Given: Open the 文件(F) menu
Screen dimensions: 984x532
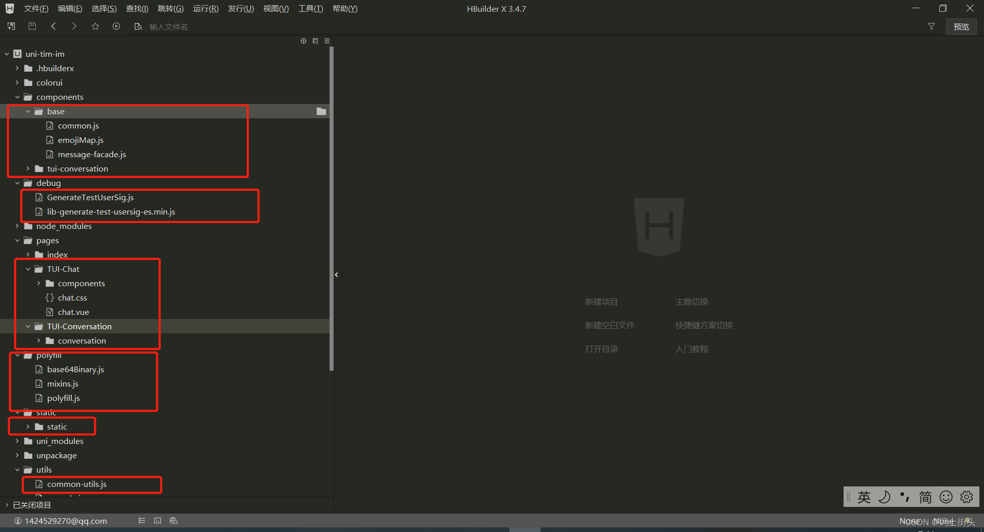Looking at the screenshot, I should pyautogui.click(x=36, y=9).
